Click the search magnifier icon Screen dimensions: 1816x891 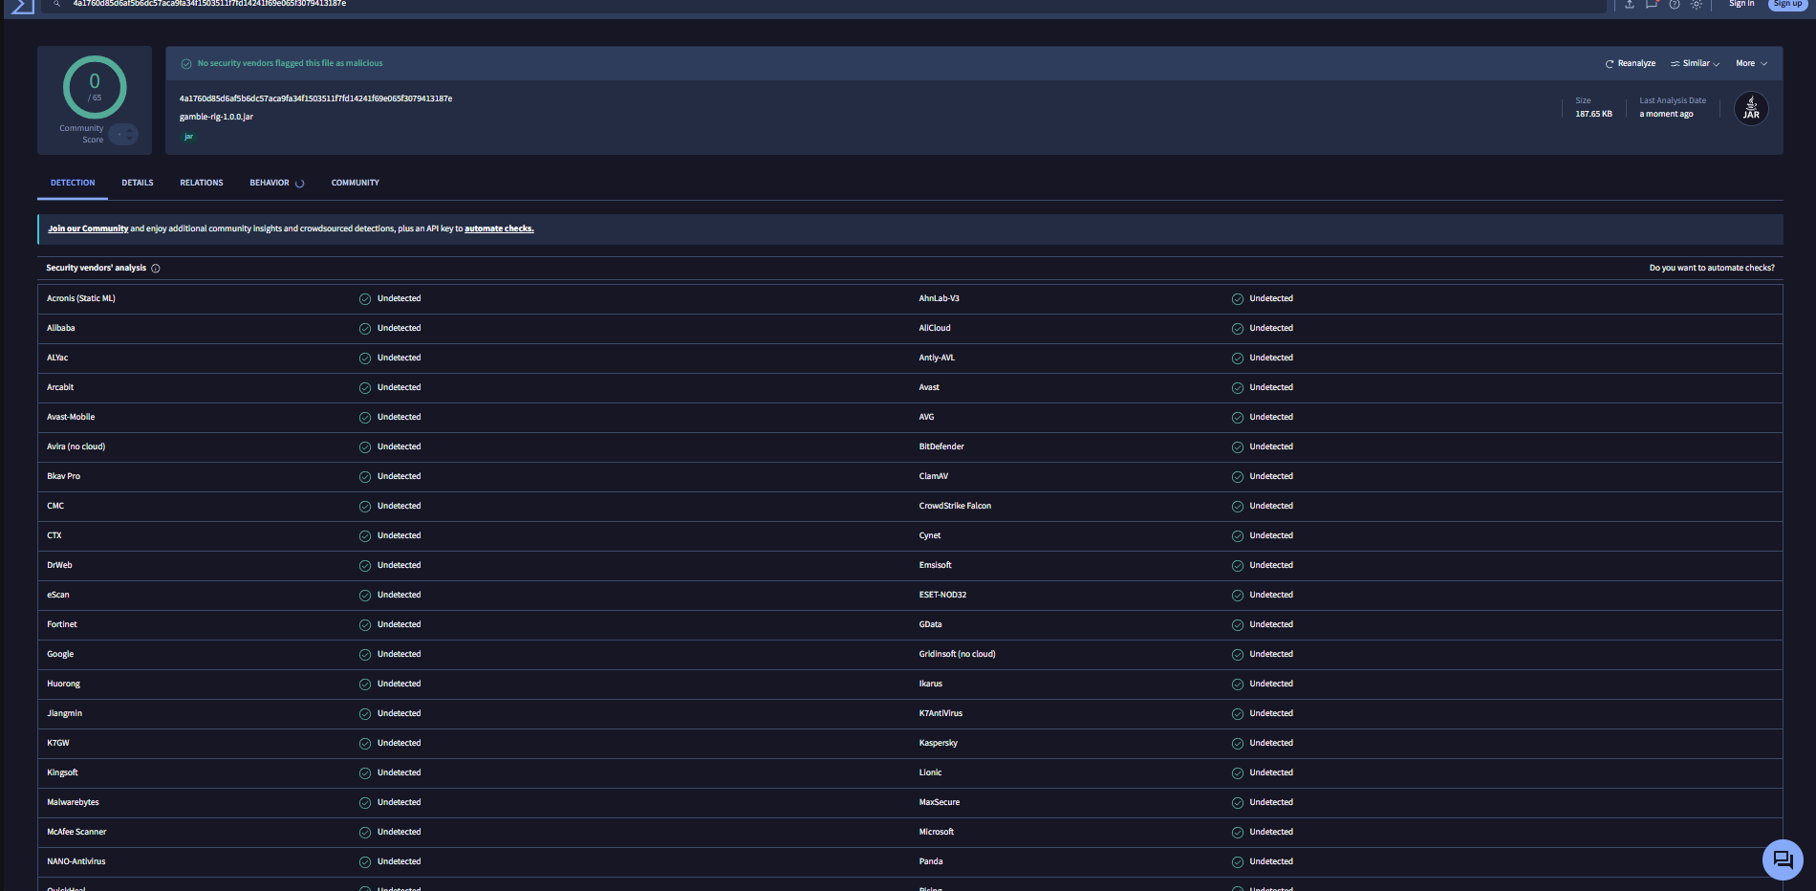click(57, 4)
